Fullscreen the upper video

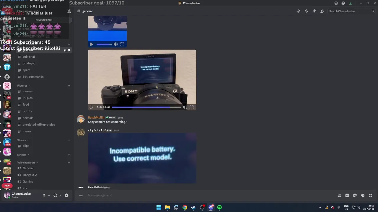click(122, 44)
